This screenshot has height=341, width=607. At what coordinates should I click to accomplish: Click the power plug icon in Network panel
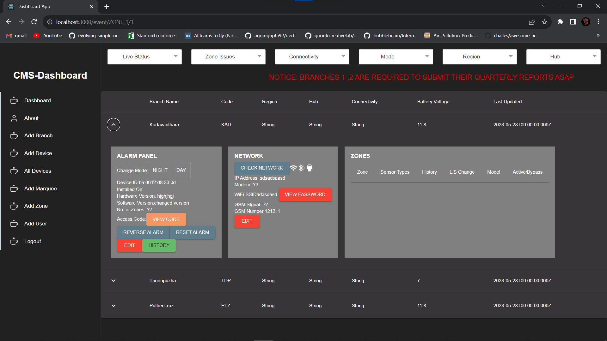click(309, 168)
